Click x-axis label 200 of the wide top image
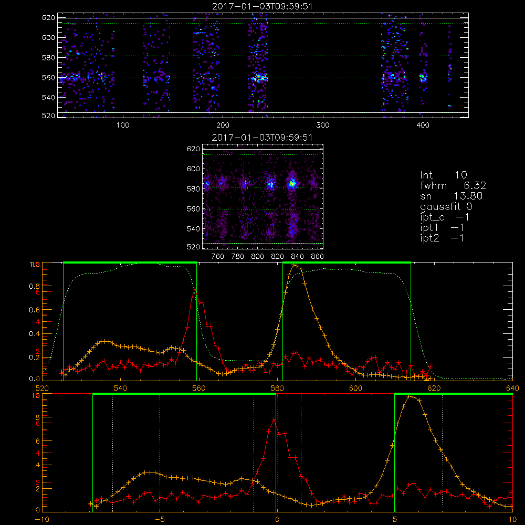Viewport: 525px width, 525px height. click(x=223, y=125)
